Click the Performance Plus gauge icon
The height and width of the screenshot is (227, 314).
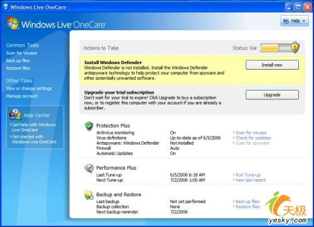click(x=89, y=169)
